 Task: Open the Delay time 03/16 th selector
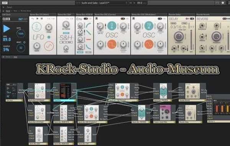pos(178,27)
